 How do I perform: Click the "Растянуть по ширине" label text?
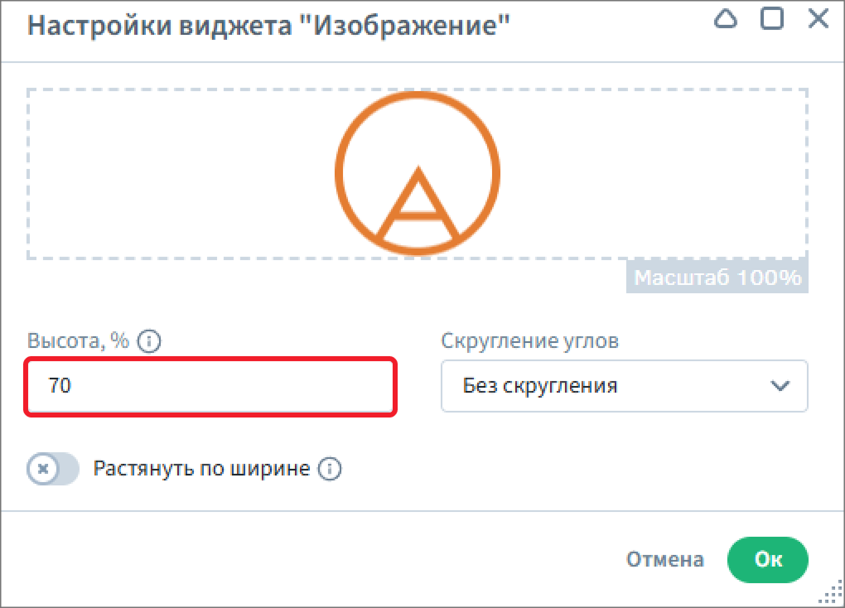pos(201,470)
